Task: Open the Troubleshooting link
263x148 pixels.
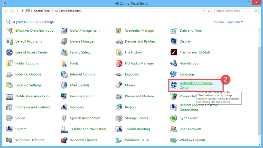Action: pyautogui.click(x=137, y=129)
